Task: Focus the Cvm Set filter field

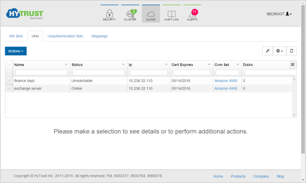Action: click(227, 72)
